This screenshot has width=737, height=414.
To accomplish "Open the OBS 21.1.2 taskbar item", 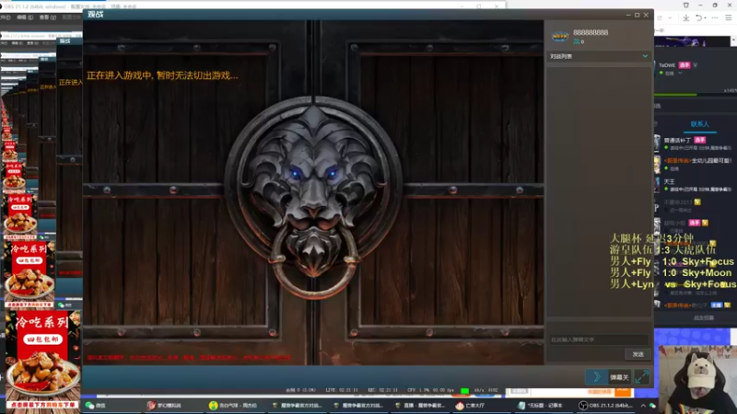I will (606, 406).
